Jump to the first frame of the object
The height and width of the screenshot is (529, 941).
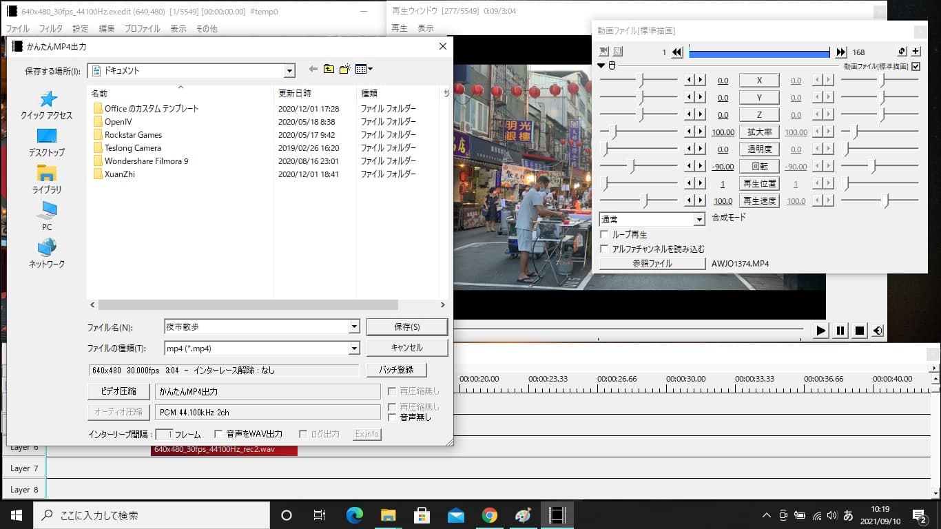click(x=677, y=52)
